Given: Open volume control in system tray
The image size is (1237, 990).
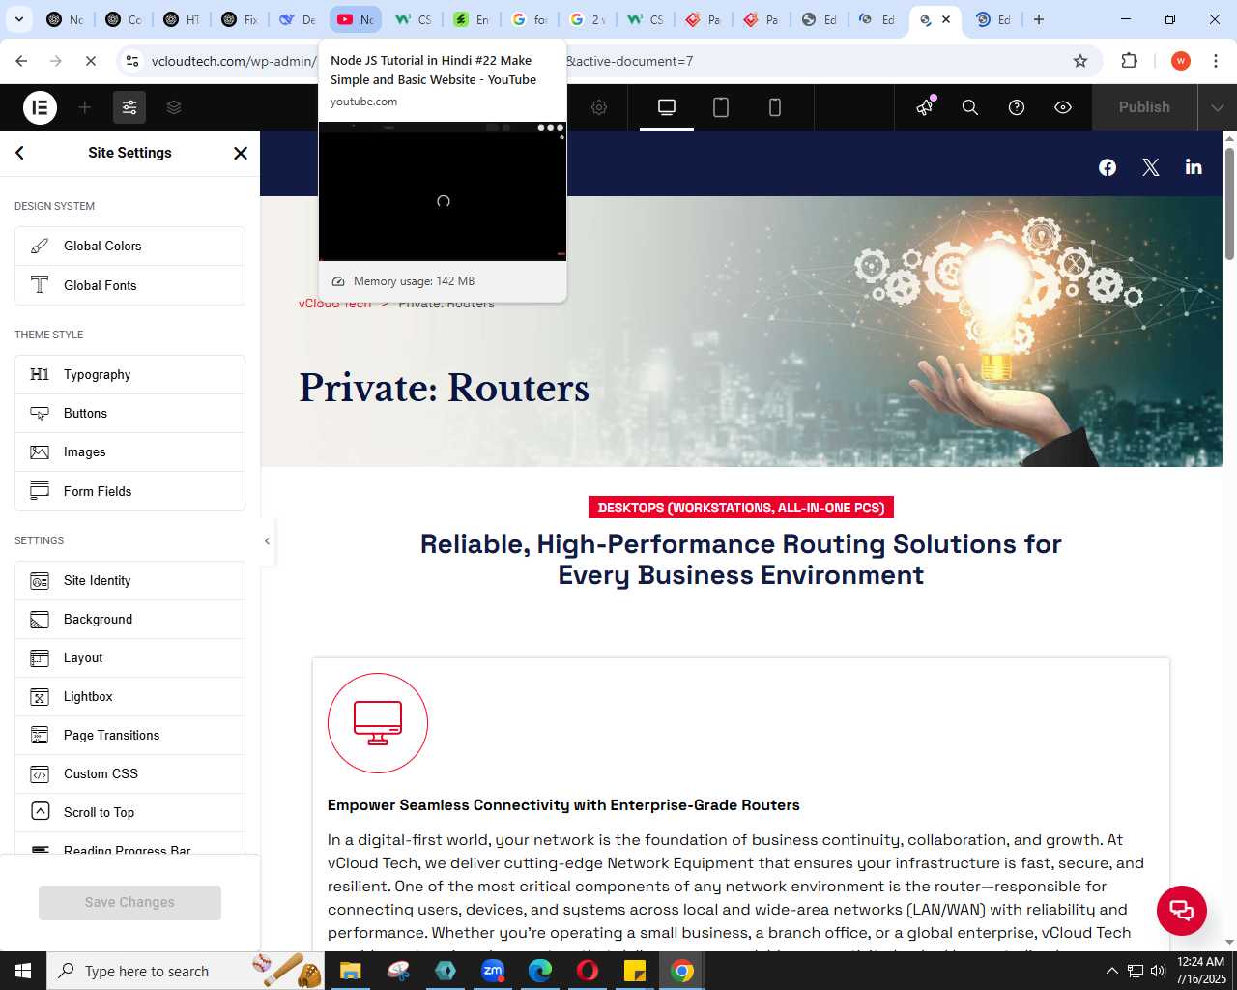Looking at the screenshot, I should 1158,971.
